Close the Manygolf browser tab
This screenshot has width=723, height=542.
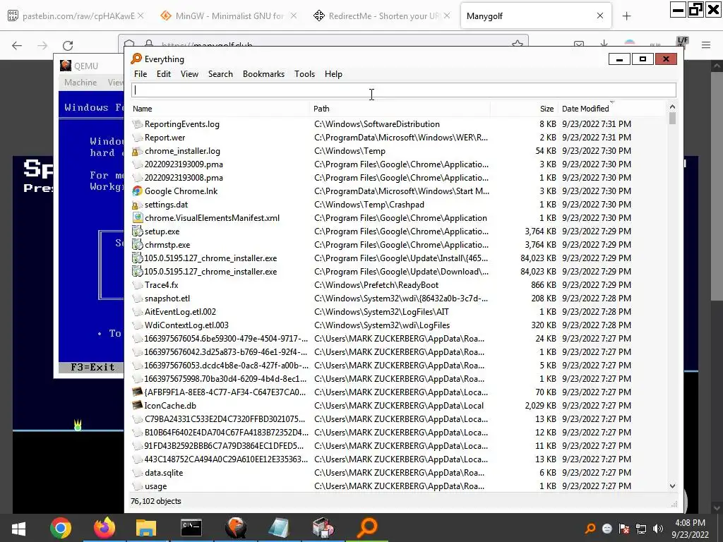[600, 16]
